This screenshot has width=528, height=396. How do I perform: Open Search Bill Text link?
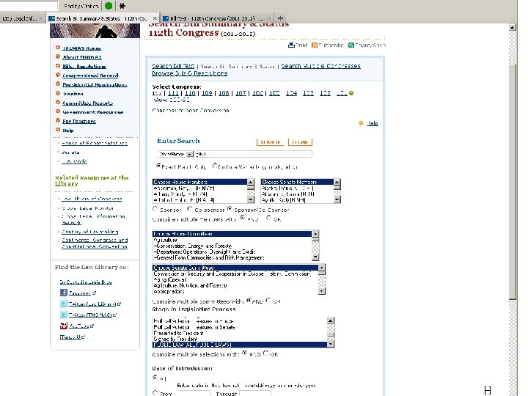(173, 66)
